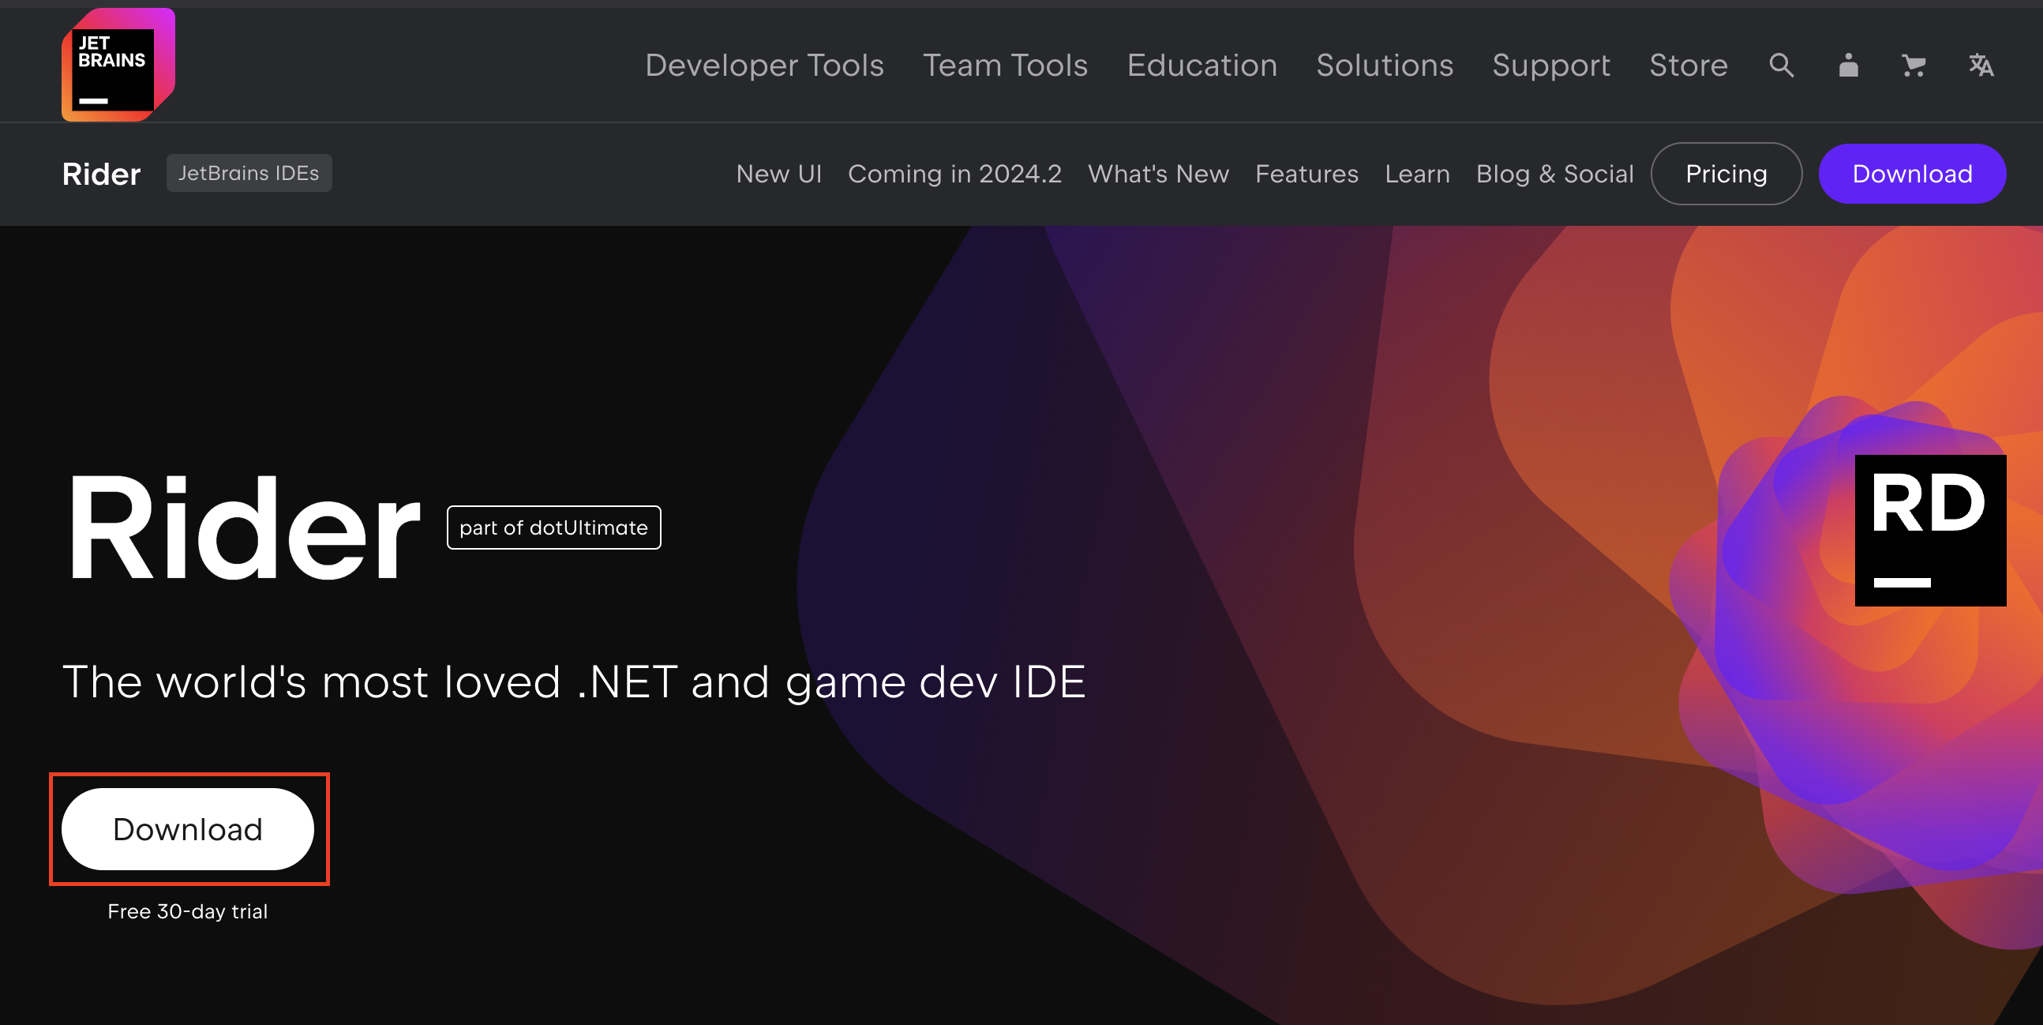Open Coming in 2024.2 link
Viewport: 2043px width, 1025px height.
click(x=954, y=174)
